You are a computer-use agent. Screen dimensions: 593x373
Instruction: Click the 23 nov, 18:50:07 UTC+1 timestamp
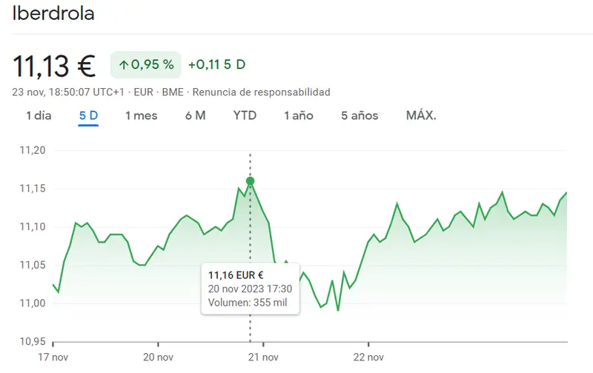click(x=68, y=92)
